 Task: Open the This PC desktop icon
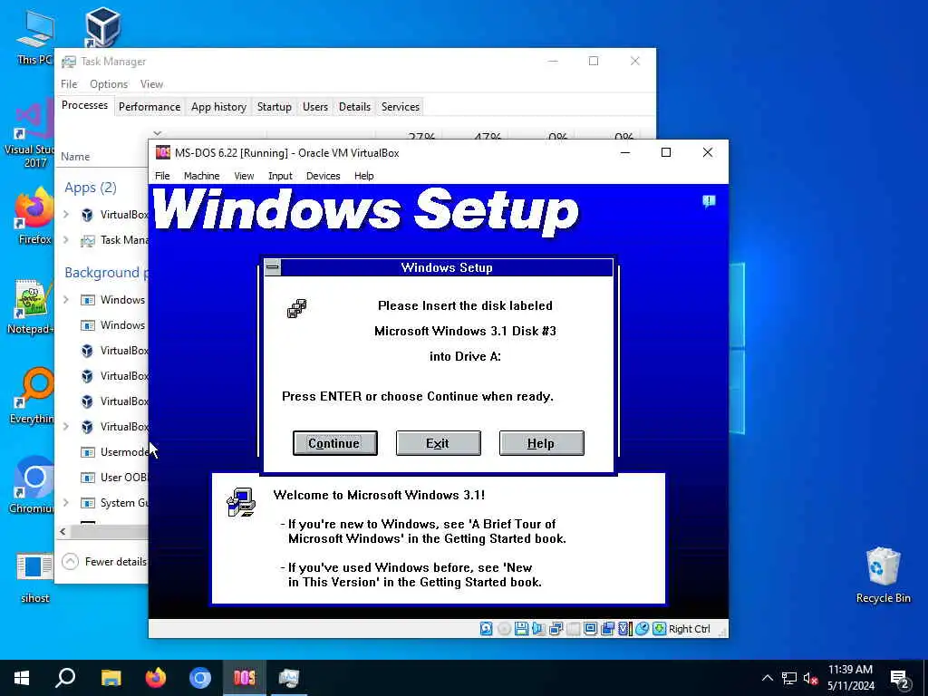34,39
